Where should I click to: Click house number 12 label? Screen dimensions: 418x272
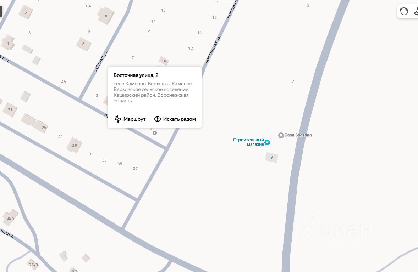[190, 48]
